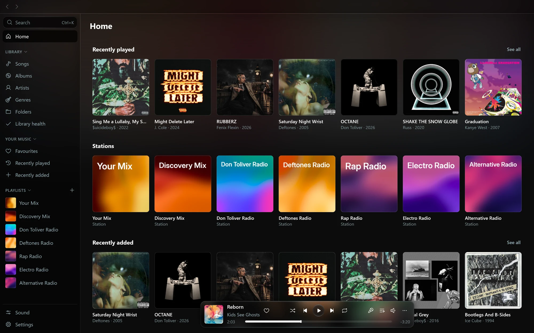Collapse the YOUR MUSIC section chevron
This screenshot has width=534, height=333.
[35, 139]
